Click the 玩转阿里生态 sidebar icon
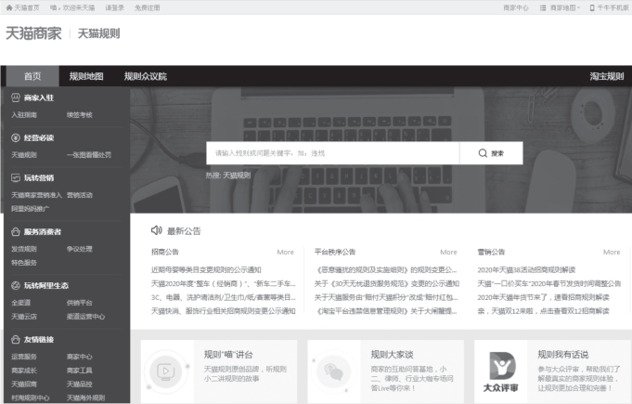This screenshot has height=404, width=632. (x=16, y=285)
